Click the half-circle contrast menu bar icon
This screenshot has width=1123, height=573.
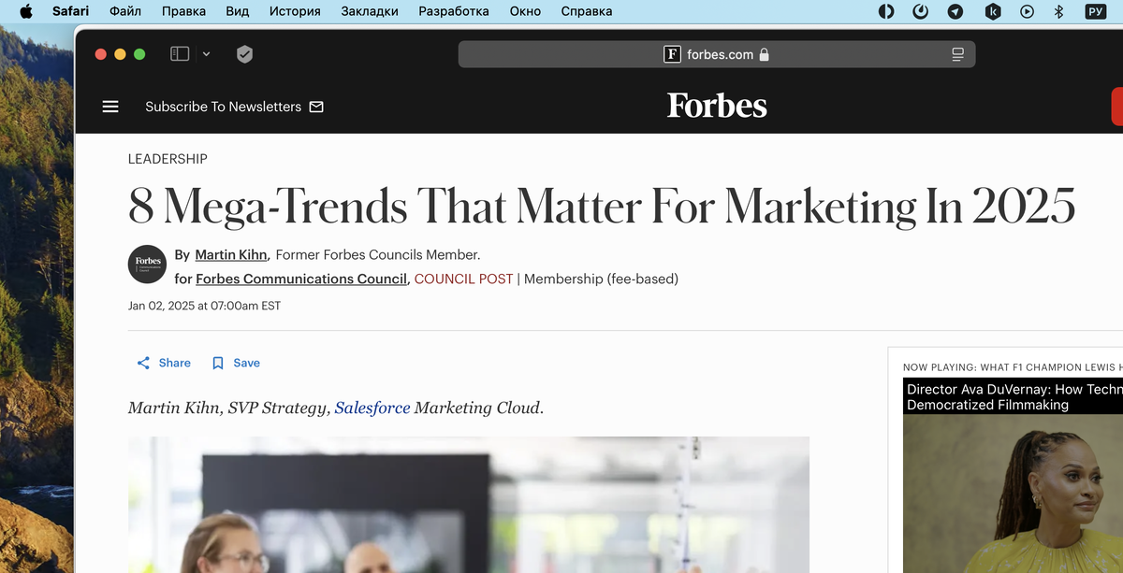[885, 11]
